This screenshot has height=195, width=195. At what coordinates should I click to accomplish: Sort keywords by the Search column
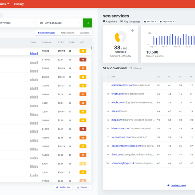pos(46,42)
